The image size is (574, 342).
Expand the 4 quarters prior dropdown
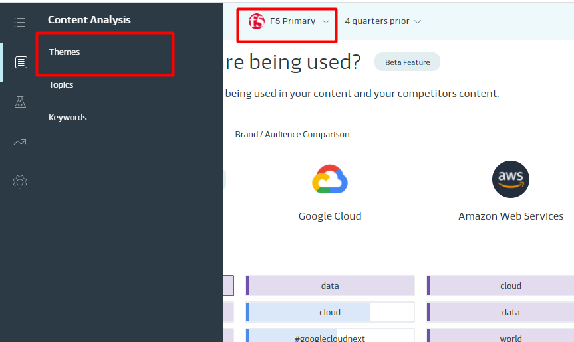tap(382, 21)
